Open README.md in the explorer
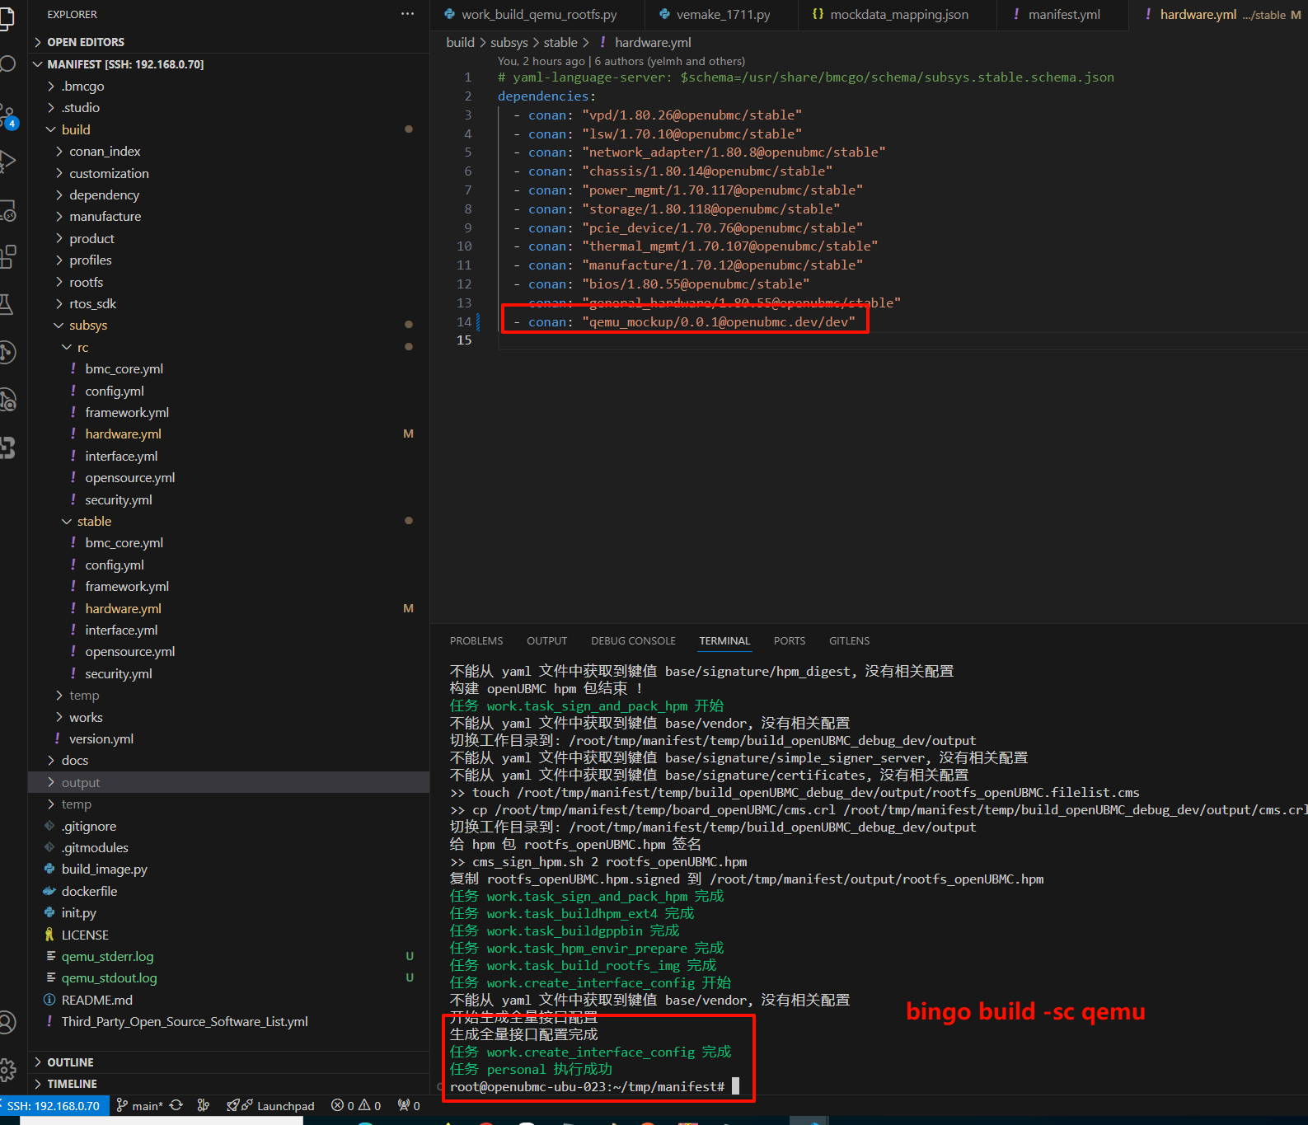Image resolution: width=1308 pixels, height=1125 pixels. tap(96, 1000)
